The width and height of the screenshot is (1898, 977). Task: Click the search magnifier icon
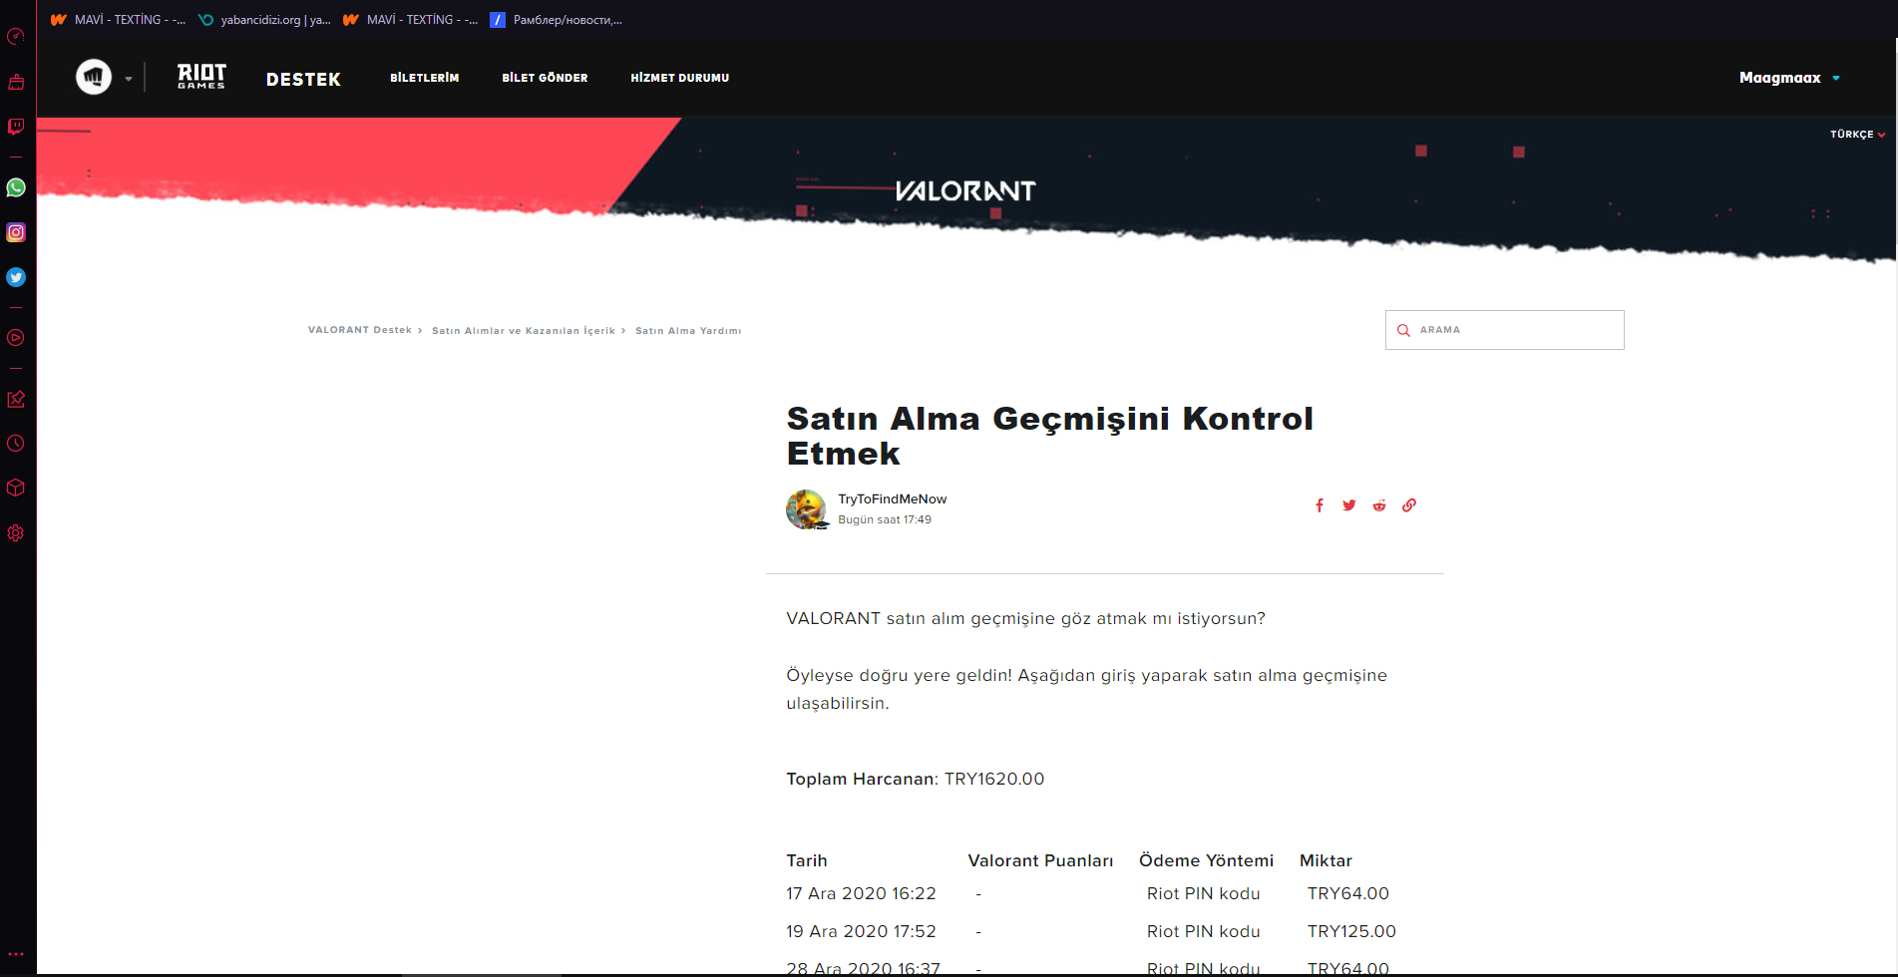[1403, 330]
